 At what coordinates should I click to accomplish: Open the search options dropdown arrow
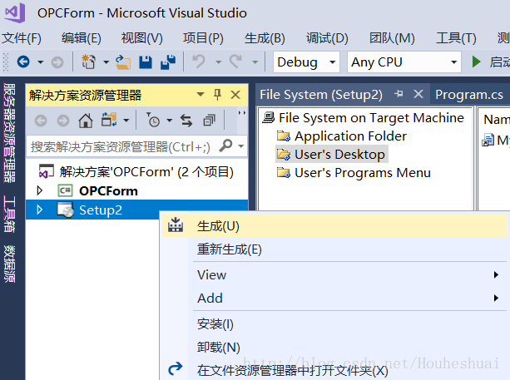point(241,146)
